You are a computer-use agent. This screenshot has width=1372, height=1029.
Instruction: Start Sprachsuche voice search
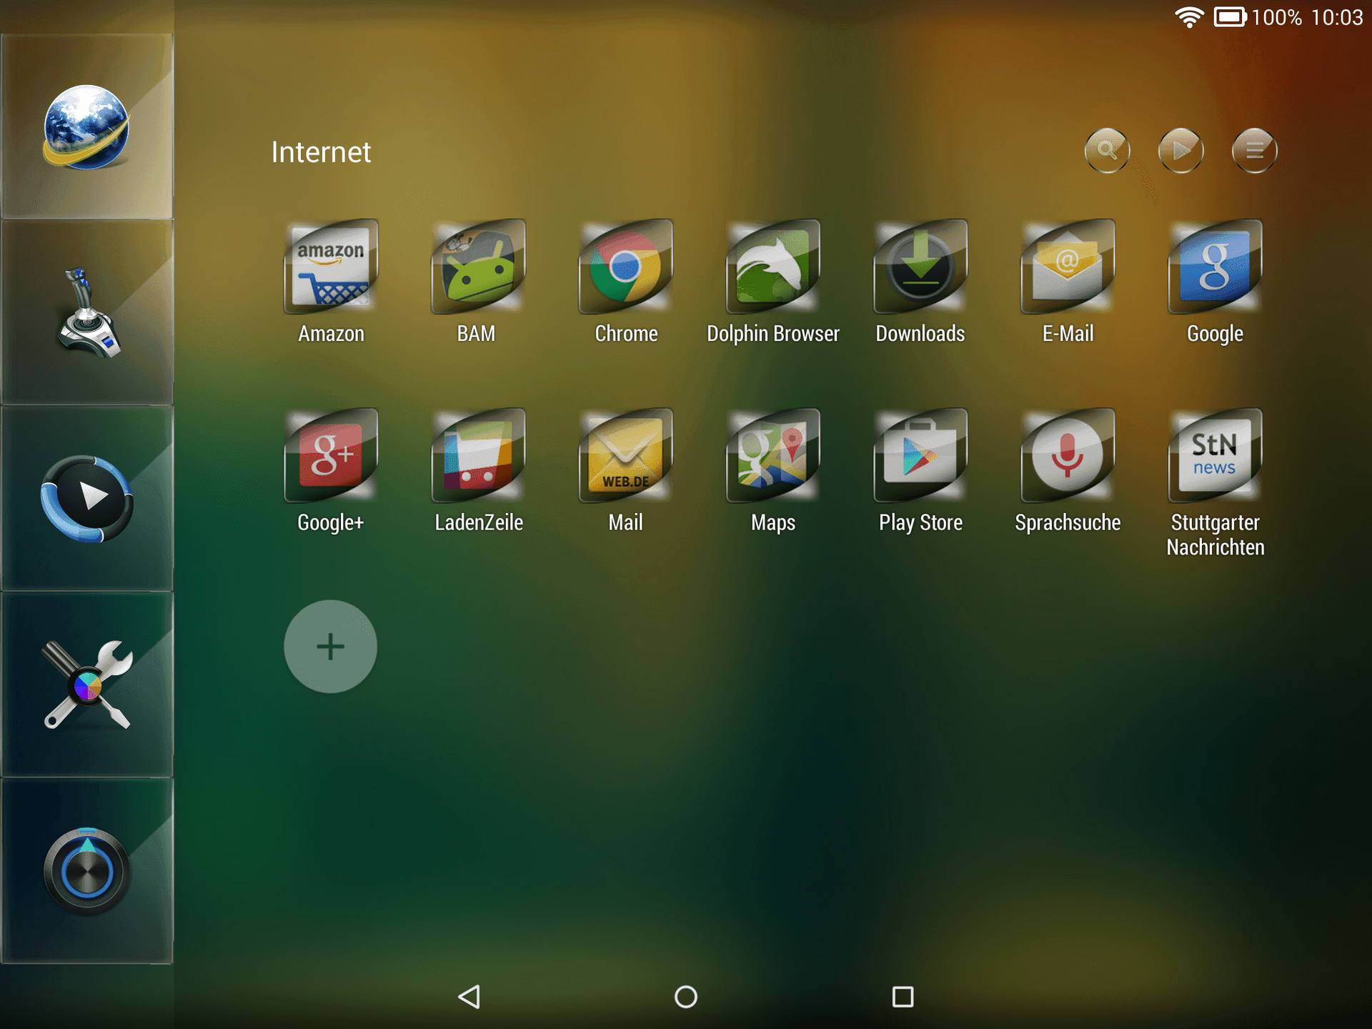[x=1068, y=456]
